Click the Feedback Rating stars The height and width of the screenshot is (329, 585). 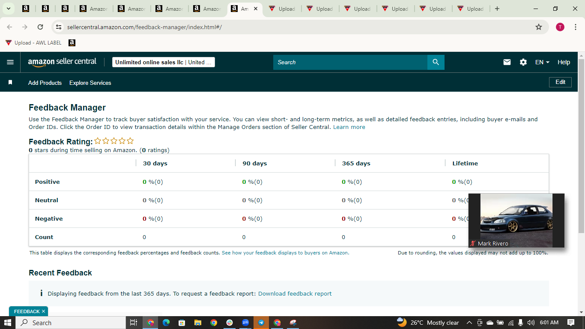coord(114,141)
